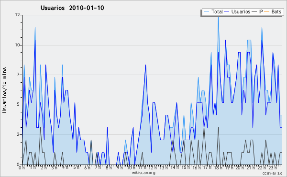Click the x-axis label '7 h'

98,167
